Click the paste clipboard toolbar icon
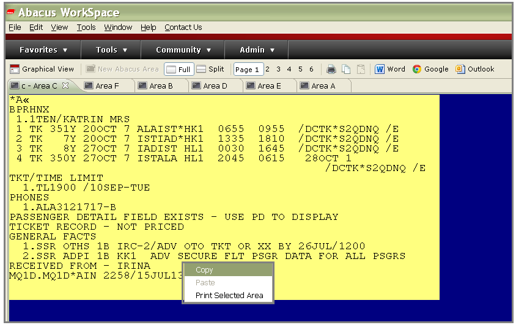Image resolution: width=516 pixels, height=325 pixels. pos(361,69)
